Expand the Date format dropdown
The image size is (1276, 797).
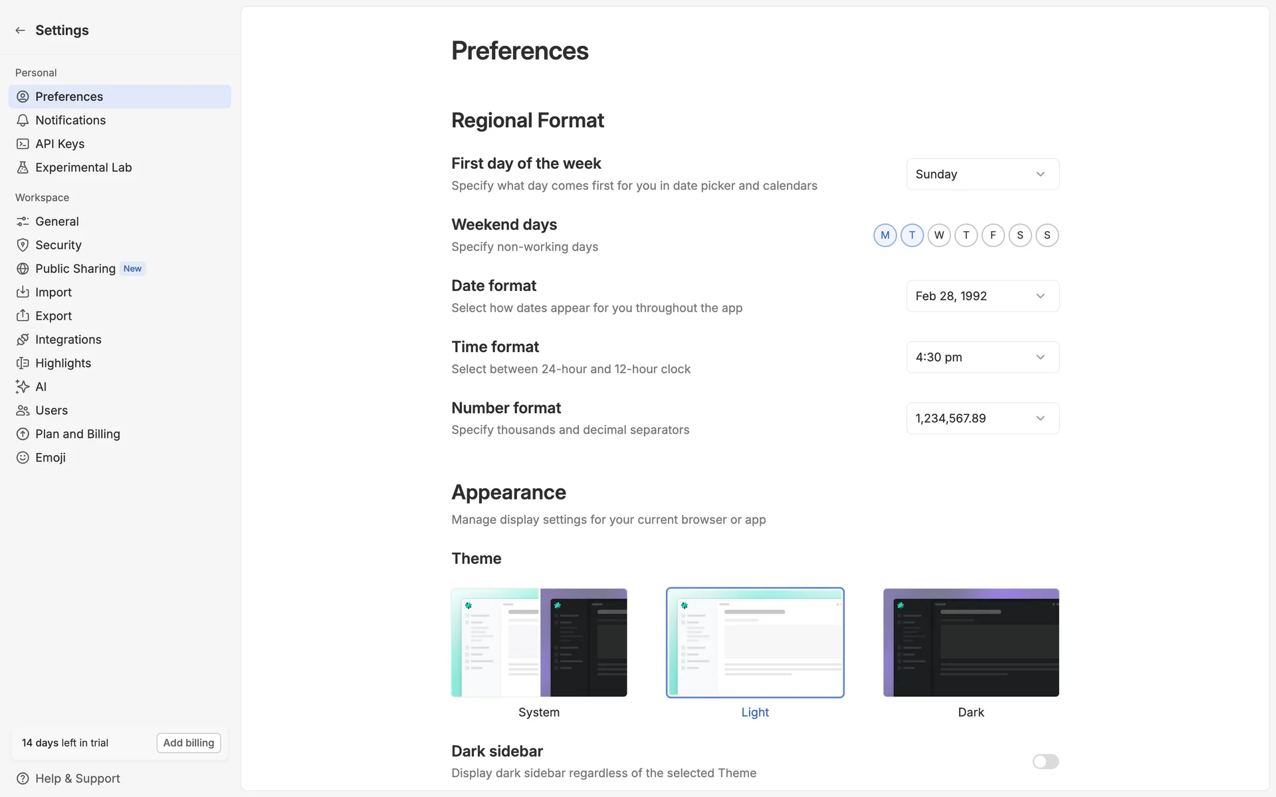pos(982,296)
